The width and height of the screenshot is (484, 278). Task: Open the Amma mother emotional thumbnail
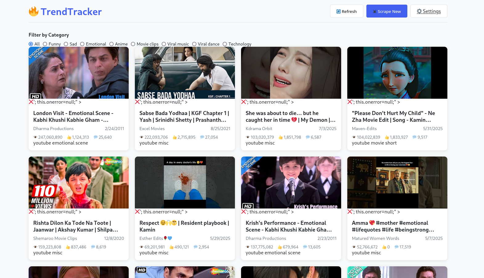397,182
